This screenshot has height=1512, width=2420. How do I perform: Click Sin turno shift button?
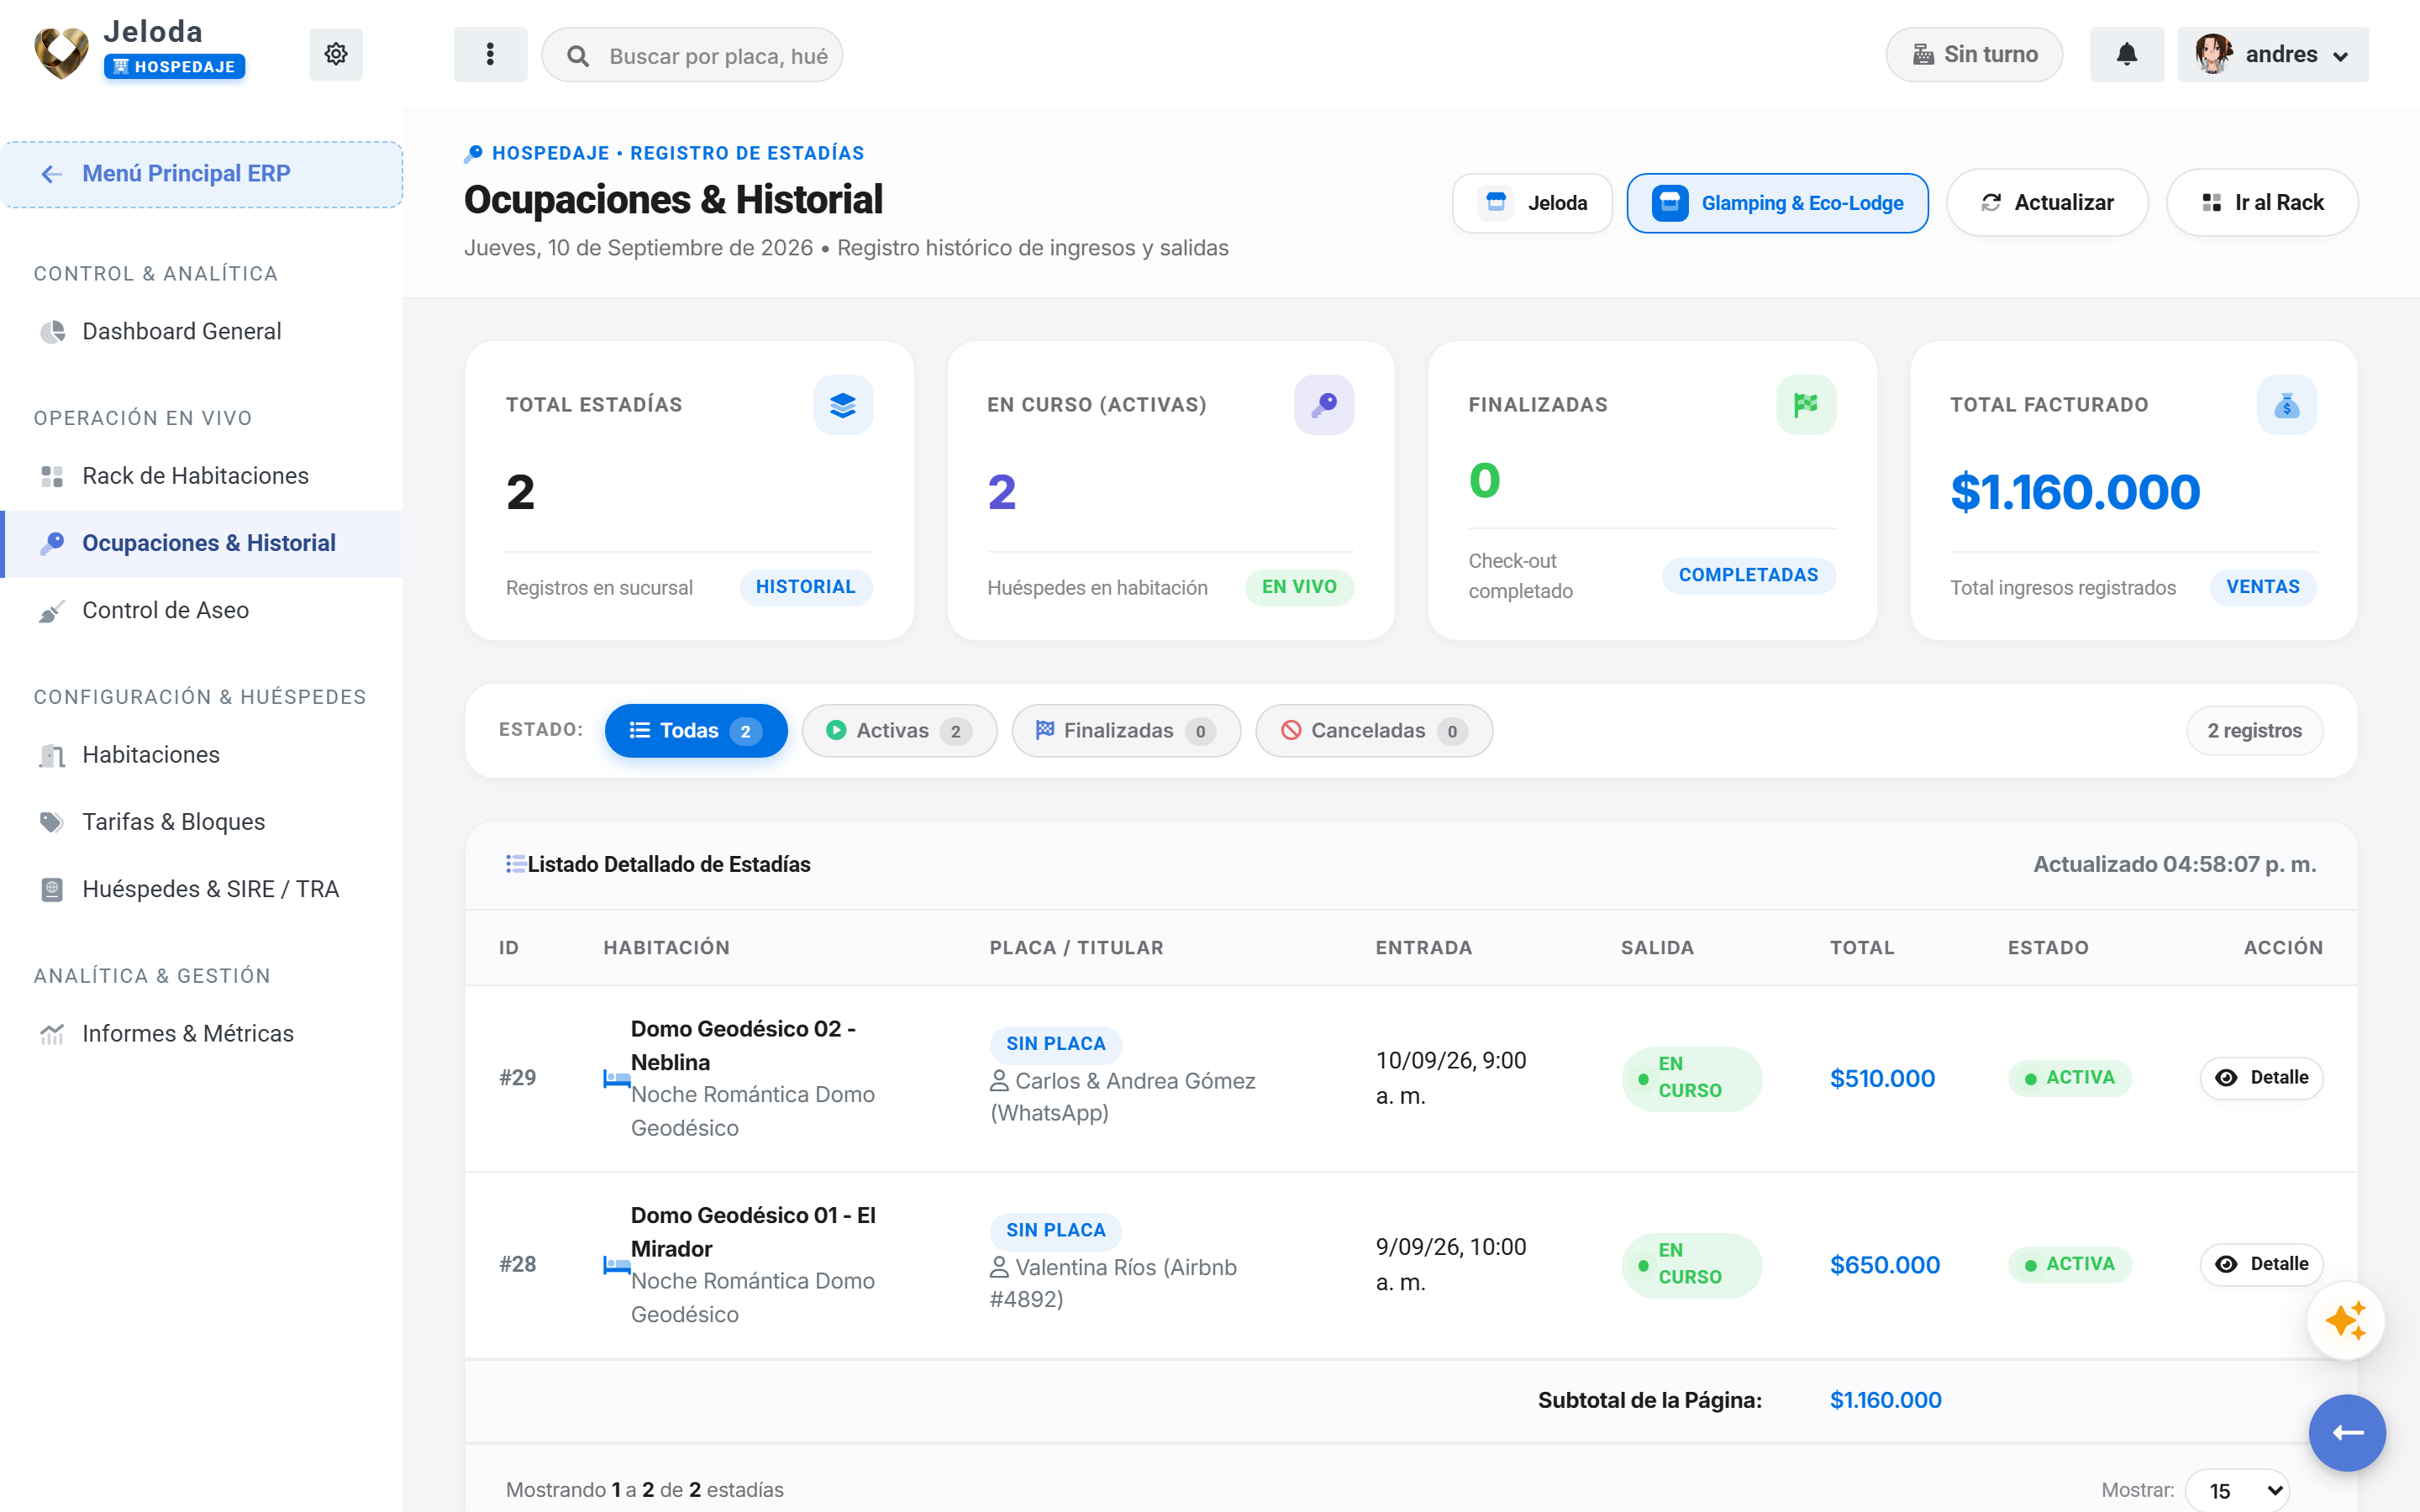(1974, 54)
